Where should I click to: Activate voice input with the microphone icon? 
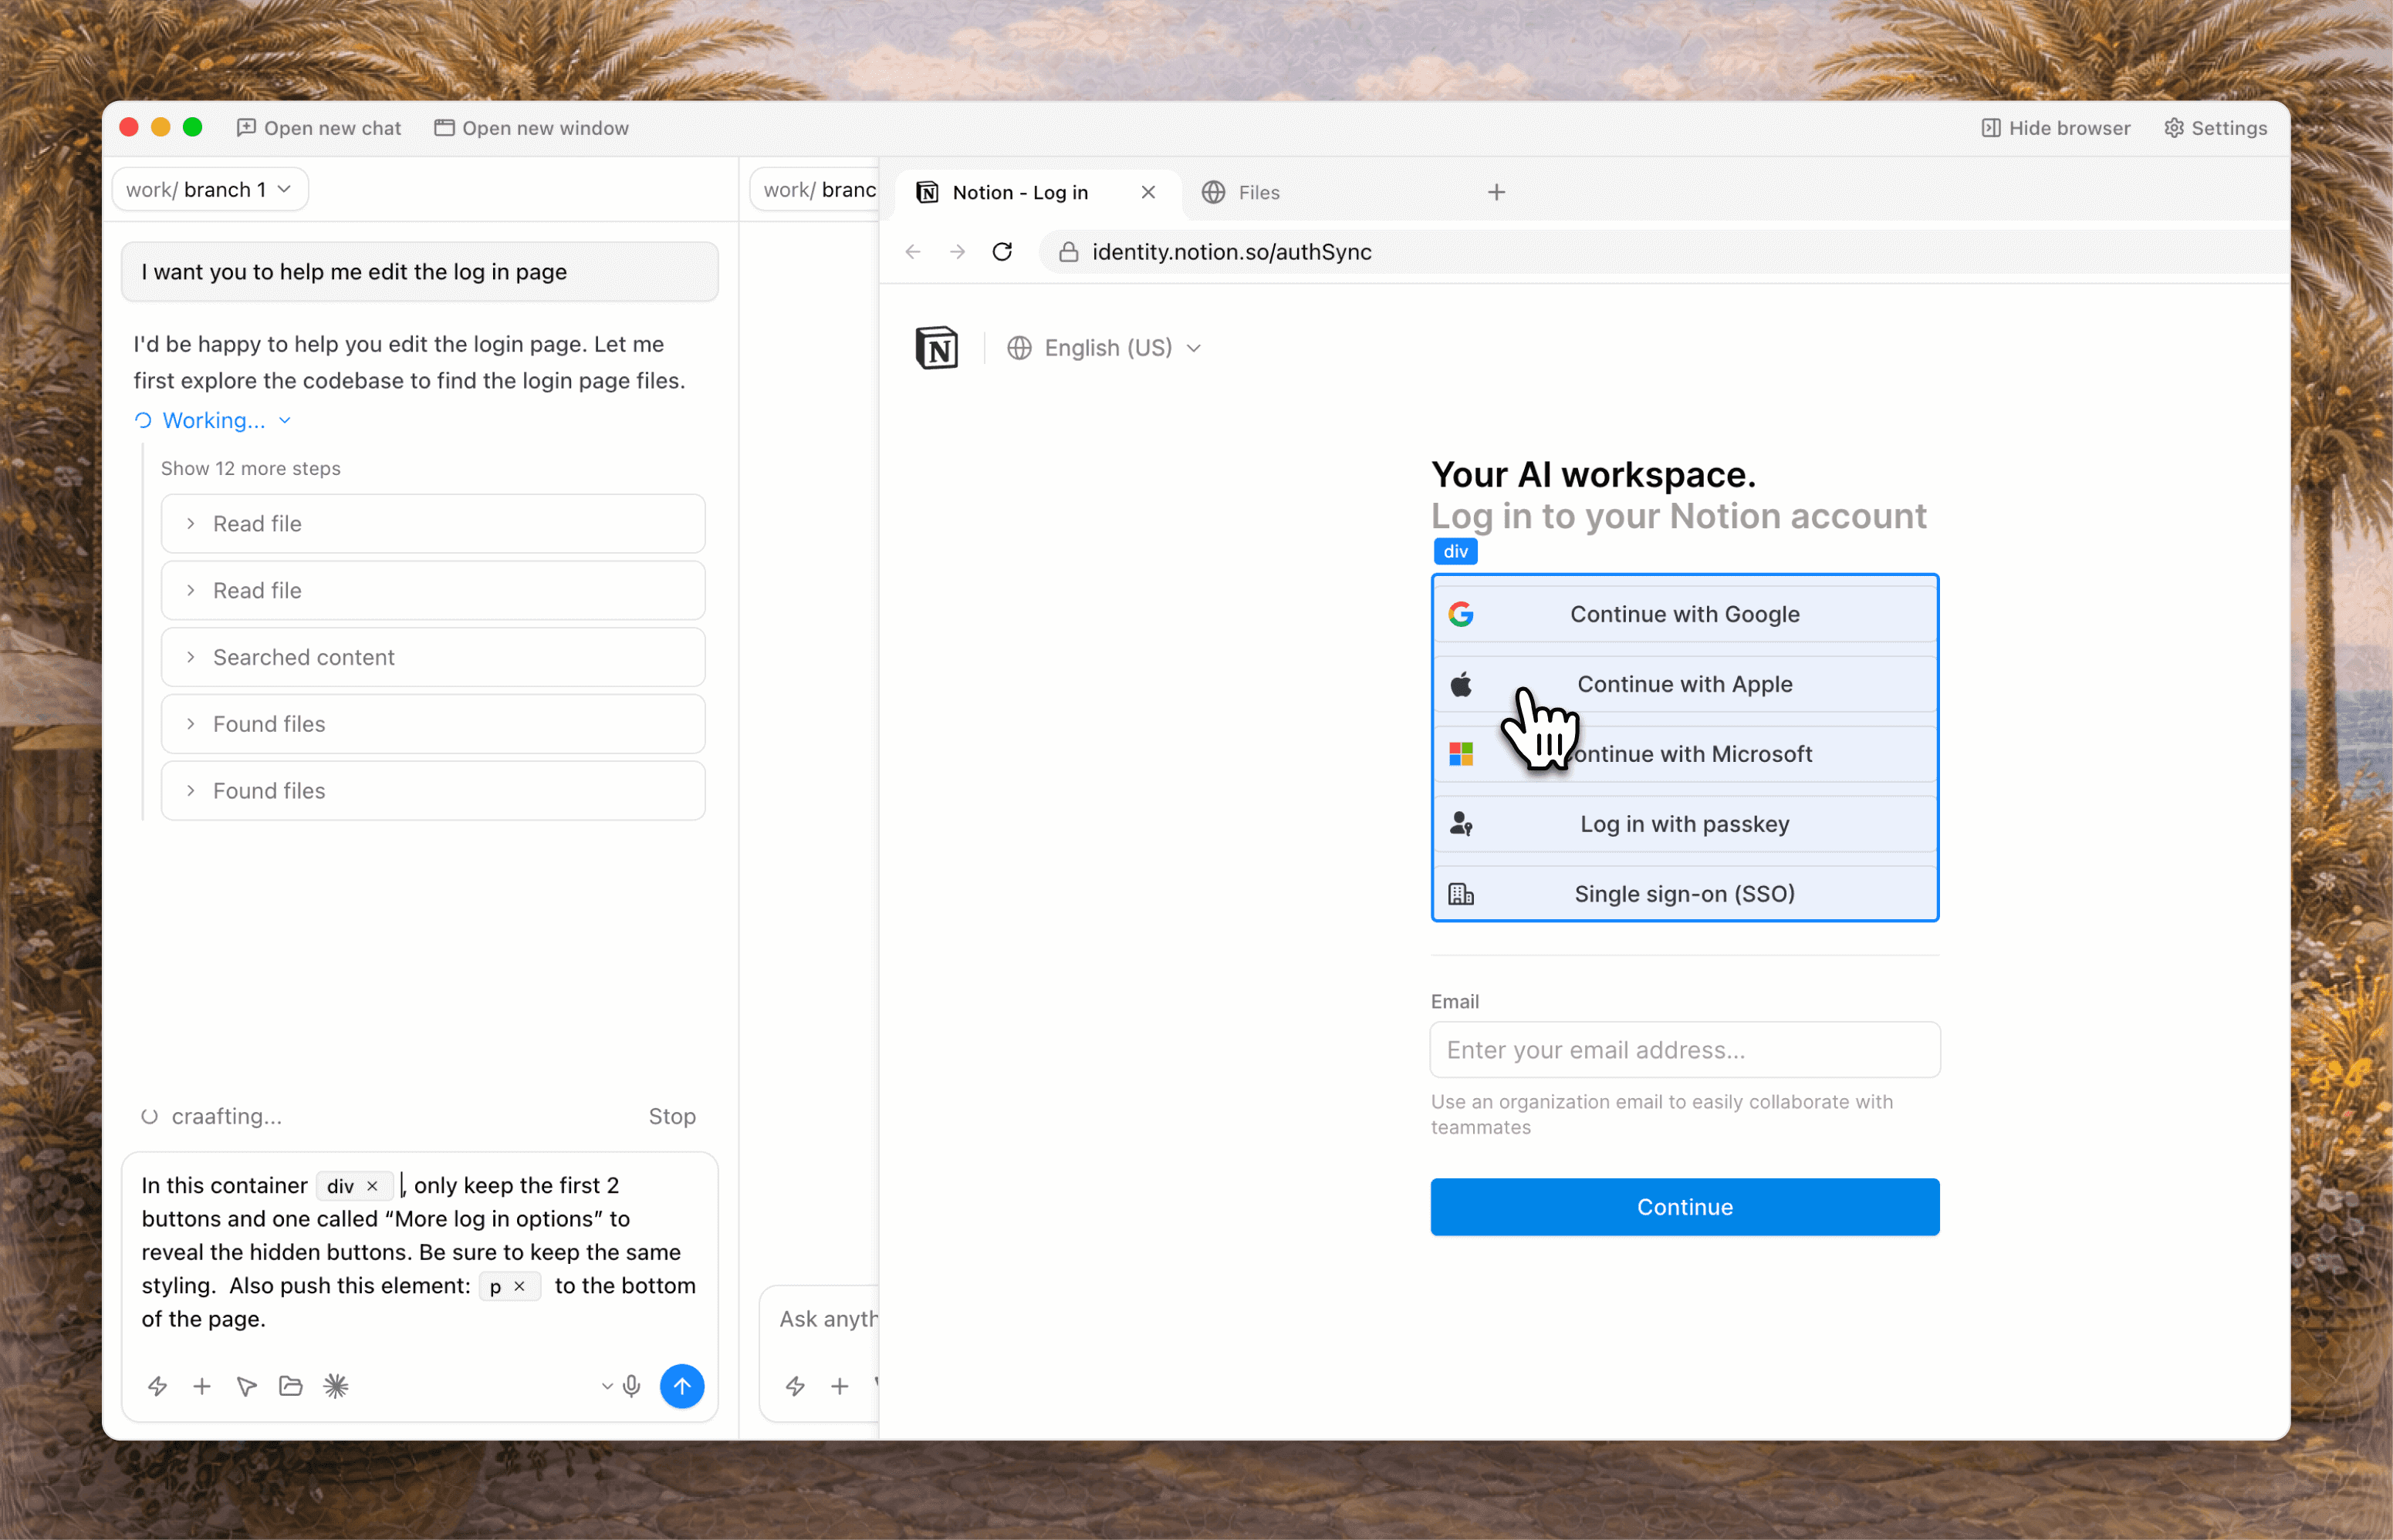coord(631,1386)
